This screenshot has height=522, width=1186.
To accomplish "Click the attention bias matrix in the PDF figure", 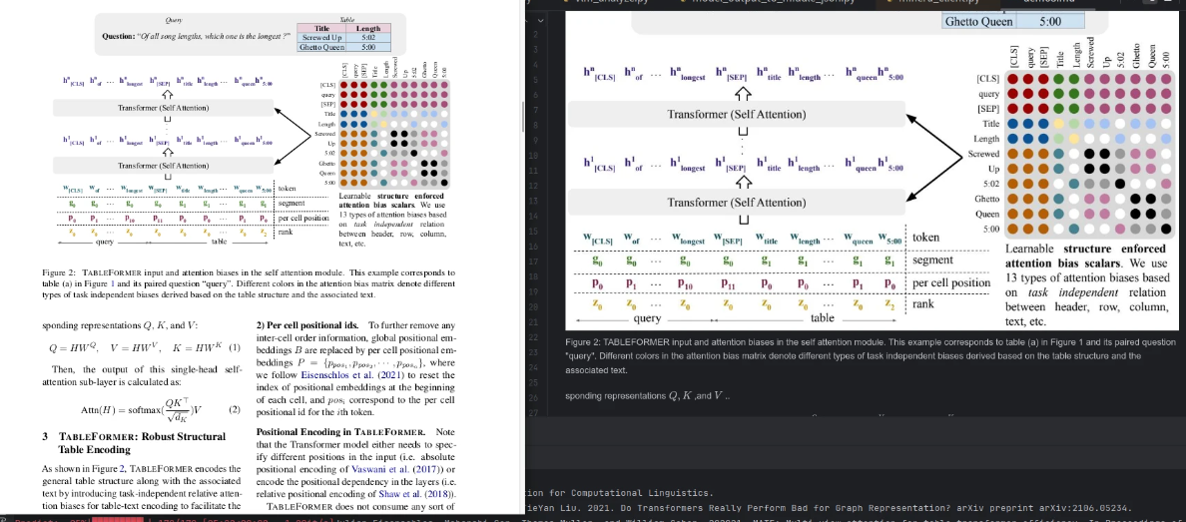I will click(x=393, y=133).
